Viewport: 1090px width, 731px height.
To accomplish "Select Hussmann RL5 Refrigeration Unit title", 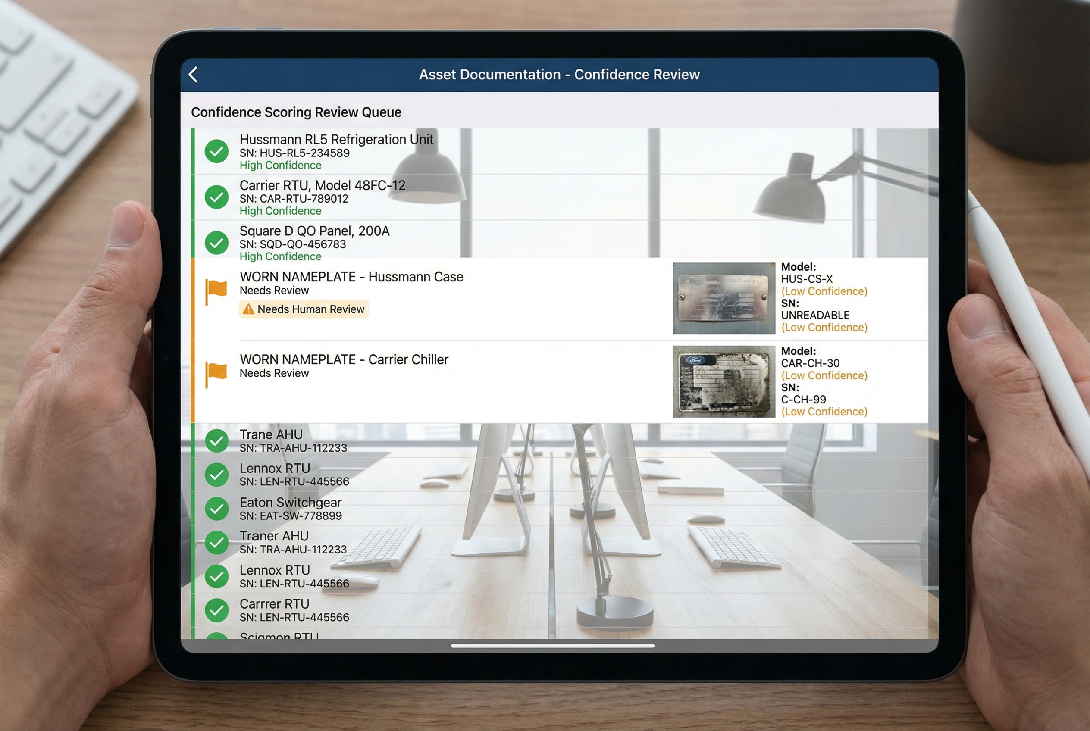I will pos(336,139).
